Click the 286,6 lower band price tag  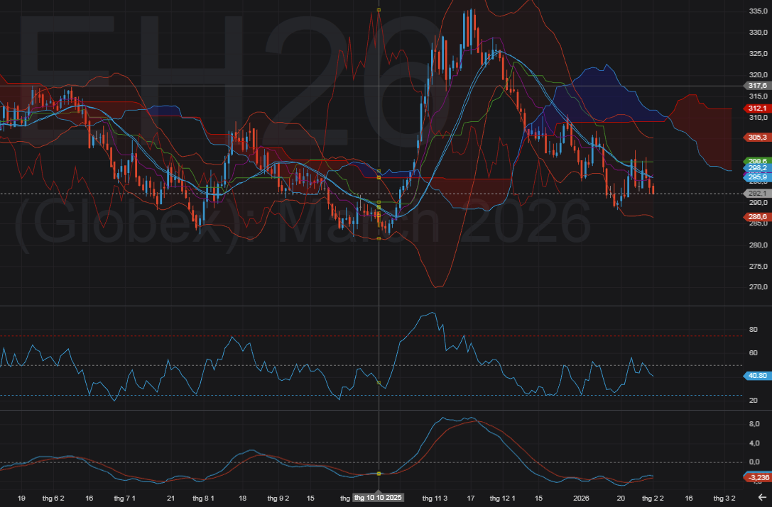click(x=757, y=216)
